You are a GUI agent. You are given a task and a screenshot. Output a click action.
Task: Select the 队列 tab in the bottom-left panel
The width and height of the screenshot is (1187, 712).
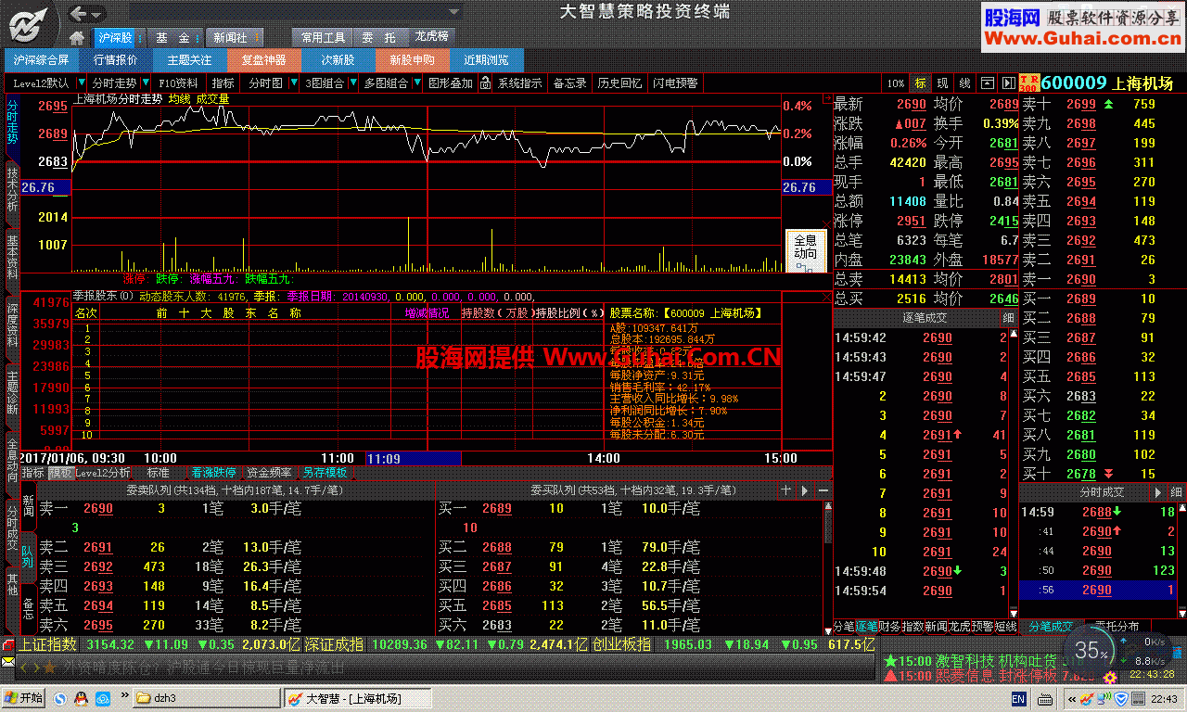point(27,557)
